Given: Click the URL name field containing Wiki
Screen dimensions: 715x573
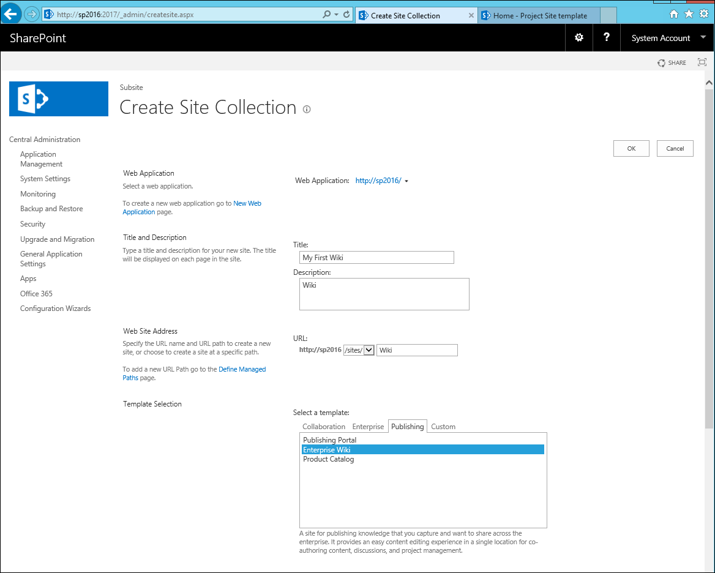Looking at the screenshot, I should pos(417,350).
